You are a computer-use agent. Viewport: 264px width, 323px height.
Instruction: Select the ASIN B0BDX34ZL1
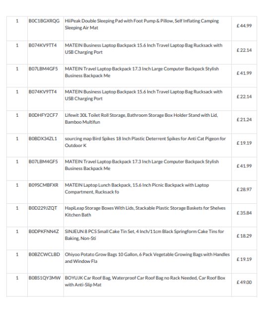43,139
